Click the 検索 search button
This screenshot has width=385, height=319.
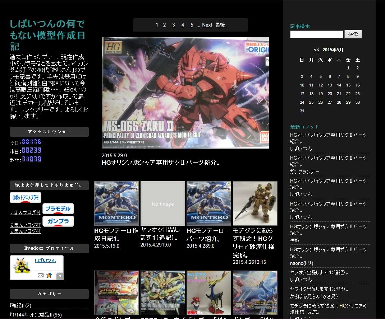click(353, 34)
